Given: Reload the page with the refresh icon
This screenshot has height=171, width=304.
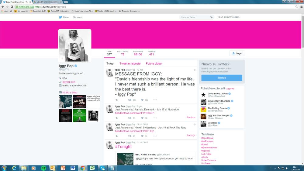Looking at the screenshot, I should pyautogui.click(x=12, y=7).
